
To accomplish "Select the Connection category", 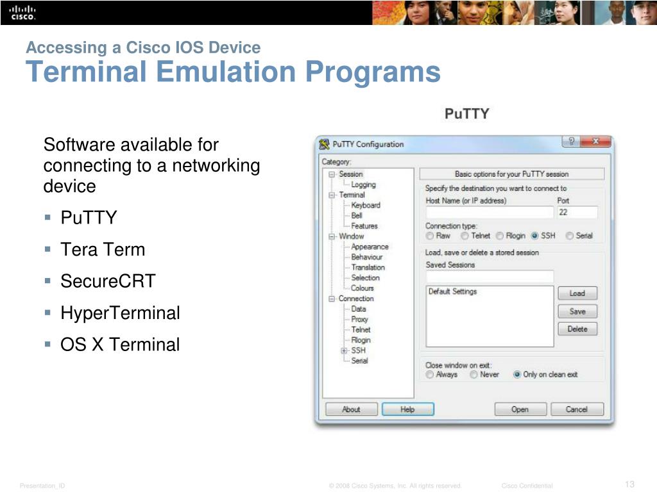I will [x=356, y=299].
